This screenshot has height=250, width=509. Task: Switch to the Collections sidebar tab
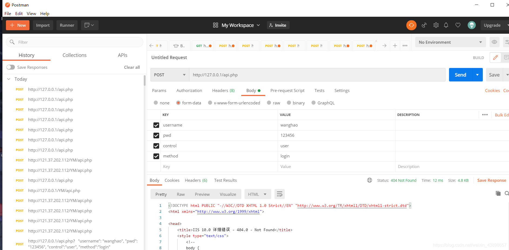pos(75,55)
